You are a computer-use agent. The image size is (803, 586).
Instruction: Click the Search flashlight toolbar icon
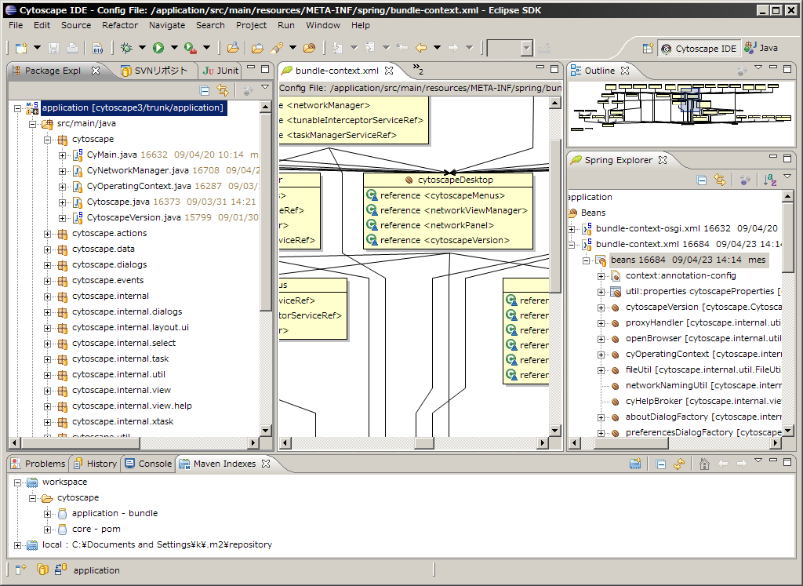pos(277,48)
